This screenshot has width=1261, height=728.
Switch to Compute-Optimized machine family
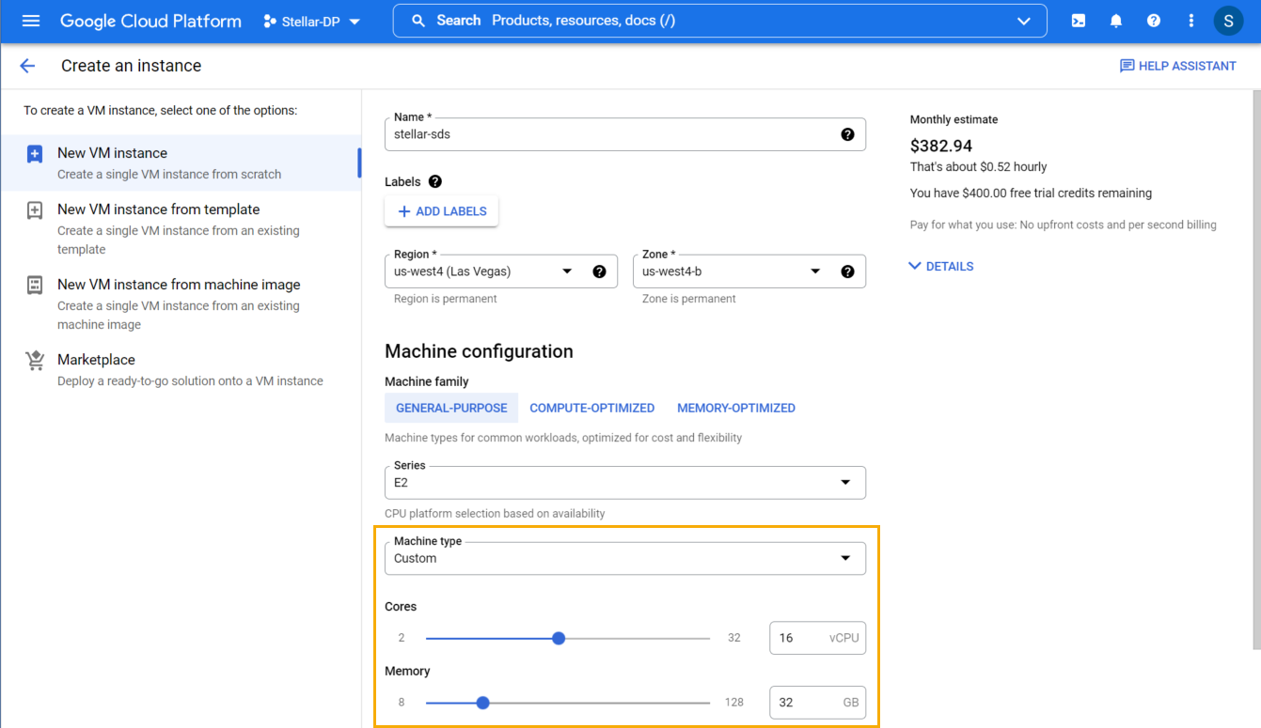(x=591, y=408)
